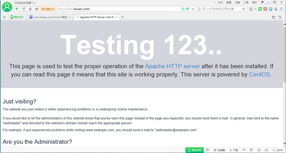Click the 360安全浏览器 7.1 title text
The image size is (286, 153).
25,3
